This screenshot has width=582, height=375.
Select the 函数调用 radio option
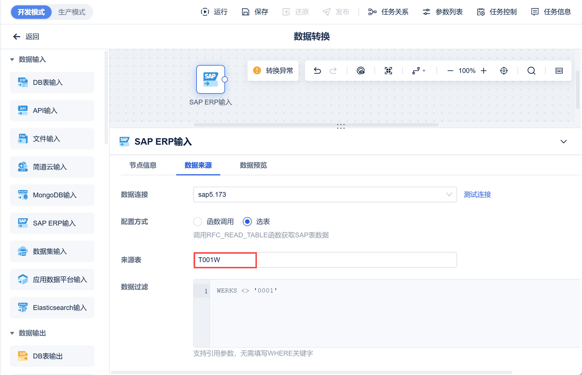click(198, 222)
